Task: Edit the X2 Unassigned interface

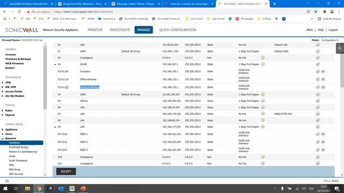Action: 318,58
